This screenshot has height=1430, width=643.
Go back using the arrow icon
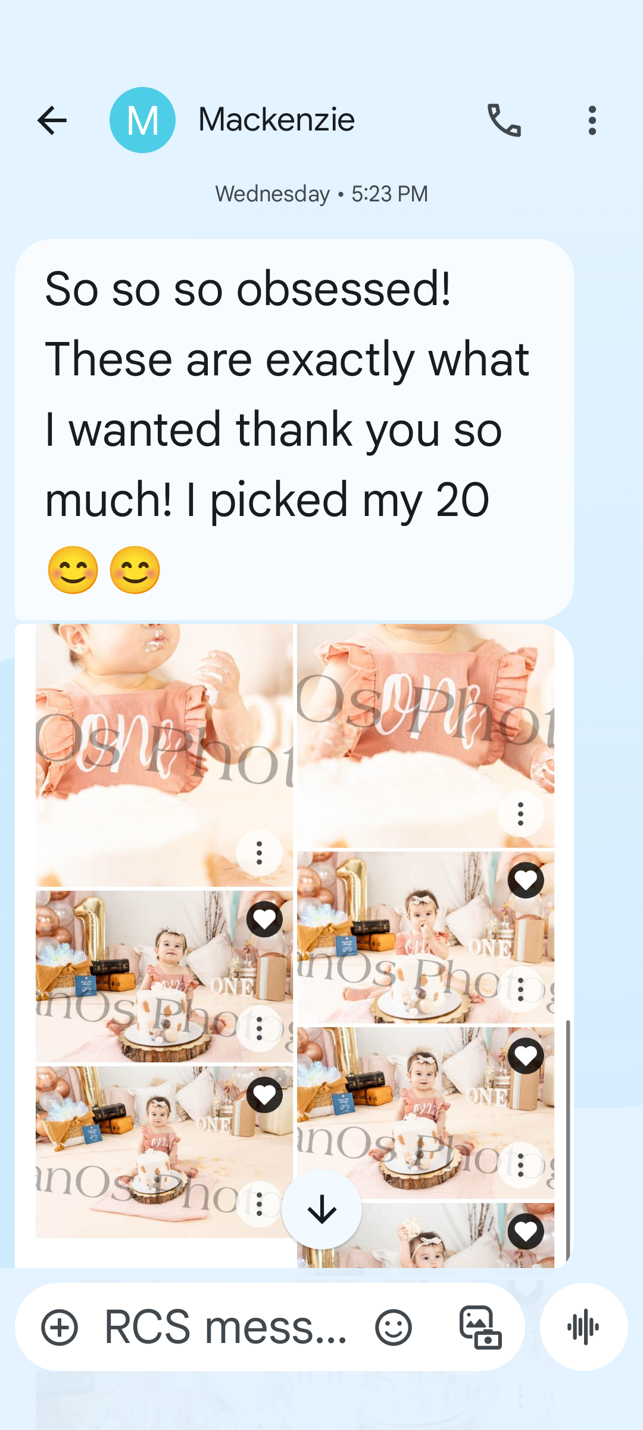click(52, 120)
